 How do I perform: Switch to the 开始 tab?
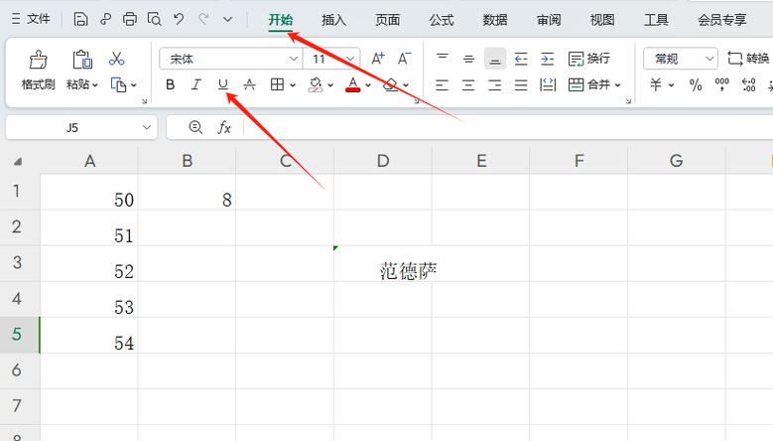281,20
